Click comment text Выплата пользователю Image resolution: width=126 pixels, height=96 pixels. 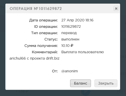[83, 52]
